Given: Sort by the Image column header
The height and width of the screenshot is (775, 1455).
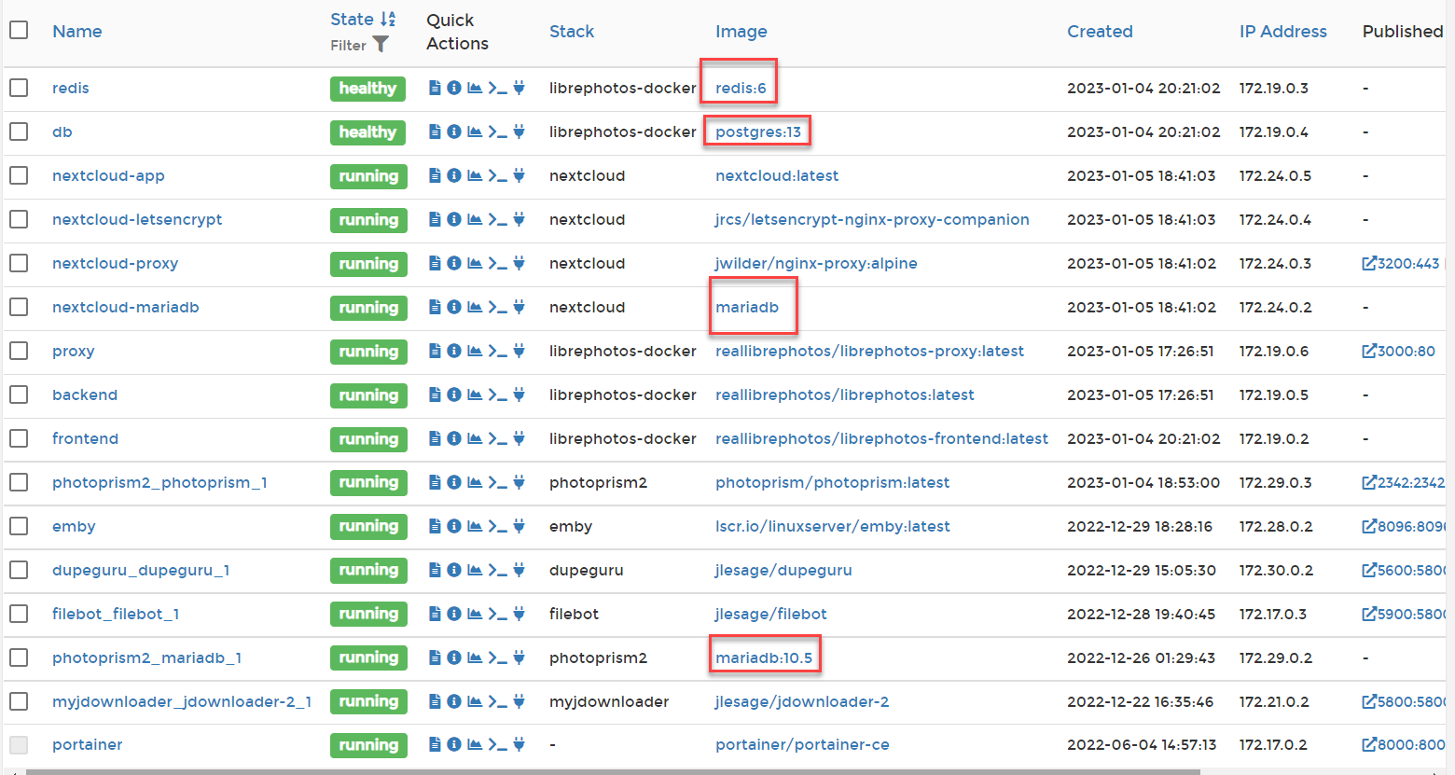Looking at the screenshot, I should (x=741, y=31).
